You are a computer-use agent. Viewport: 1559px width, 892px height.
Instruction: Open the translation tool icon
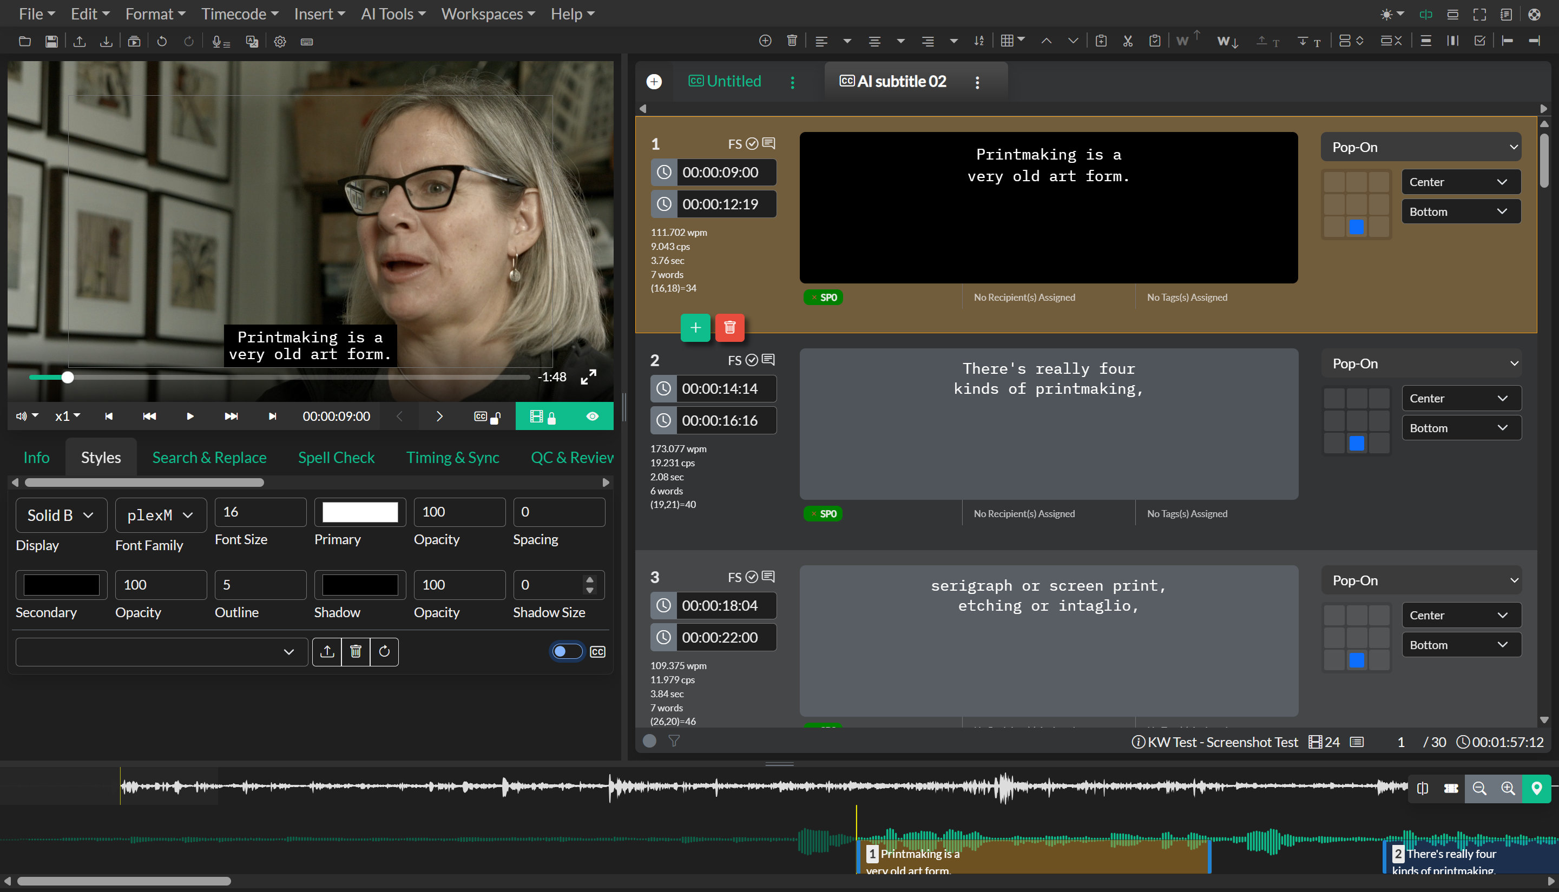[x=252, y=41]
